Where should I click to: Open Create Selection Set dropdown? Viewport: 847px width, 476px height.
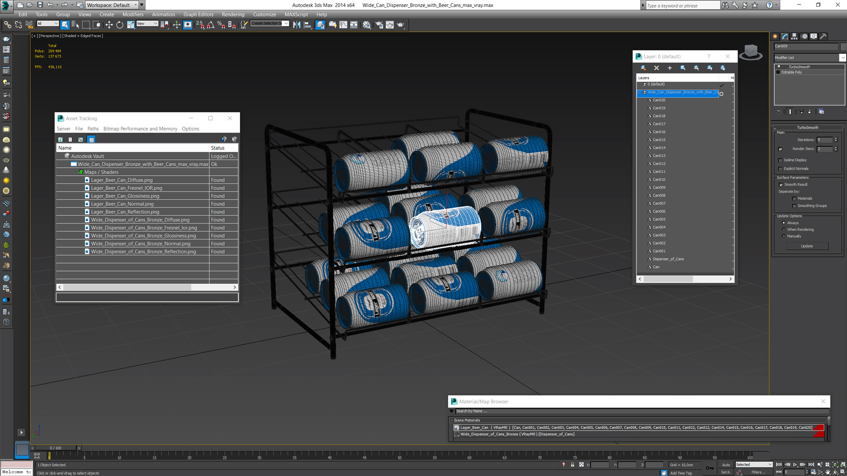click(x=270, y=24)
